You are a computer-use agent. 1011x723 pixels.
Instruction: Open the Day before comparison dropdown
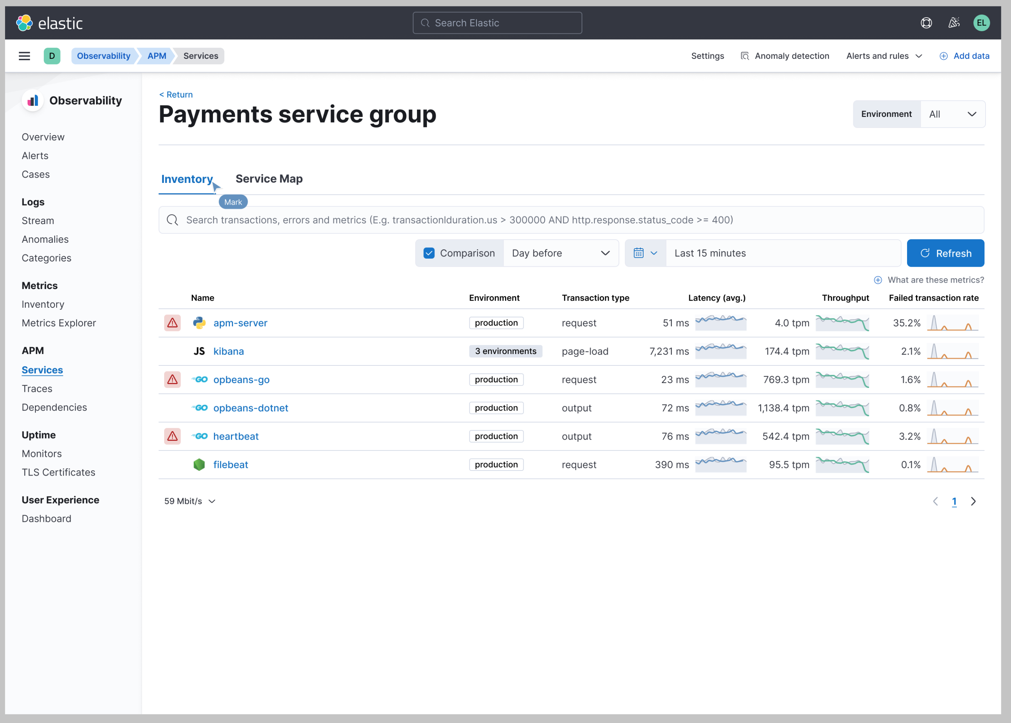coord(561,253)
